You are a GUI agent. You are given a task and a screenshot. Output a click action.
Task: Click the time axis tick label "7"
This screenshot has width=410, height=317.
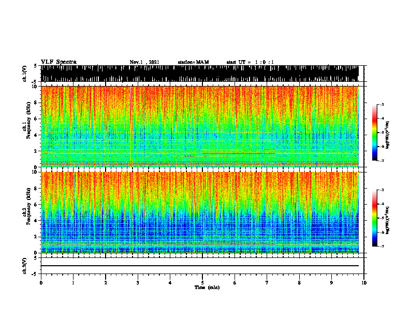point(267,283)
